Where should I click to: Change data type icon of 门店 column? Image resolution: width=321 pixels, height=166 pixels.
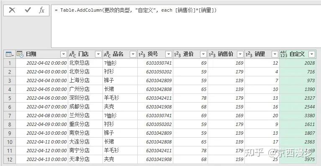[72, 54]
